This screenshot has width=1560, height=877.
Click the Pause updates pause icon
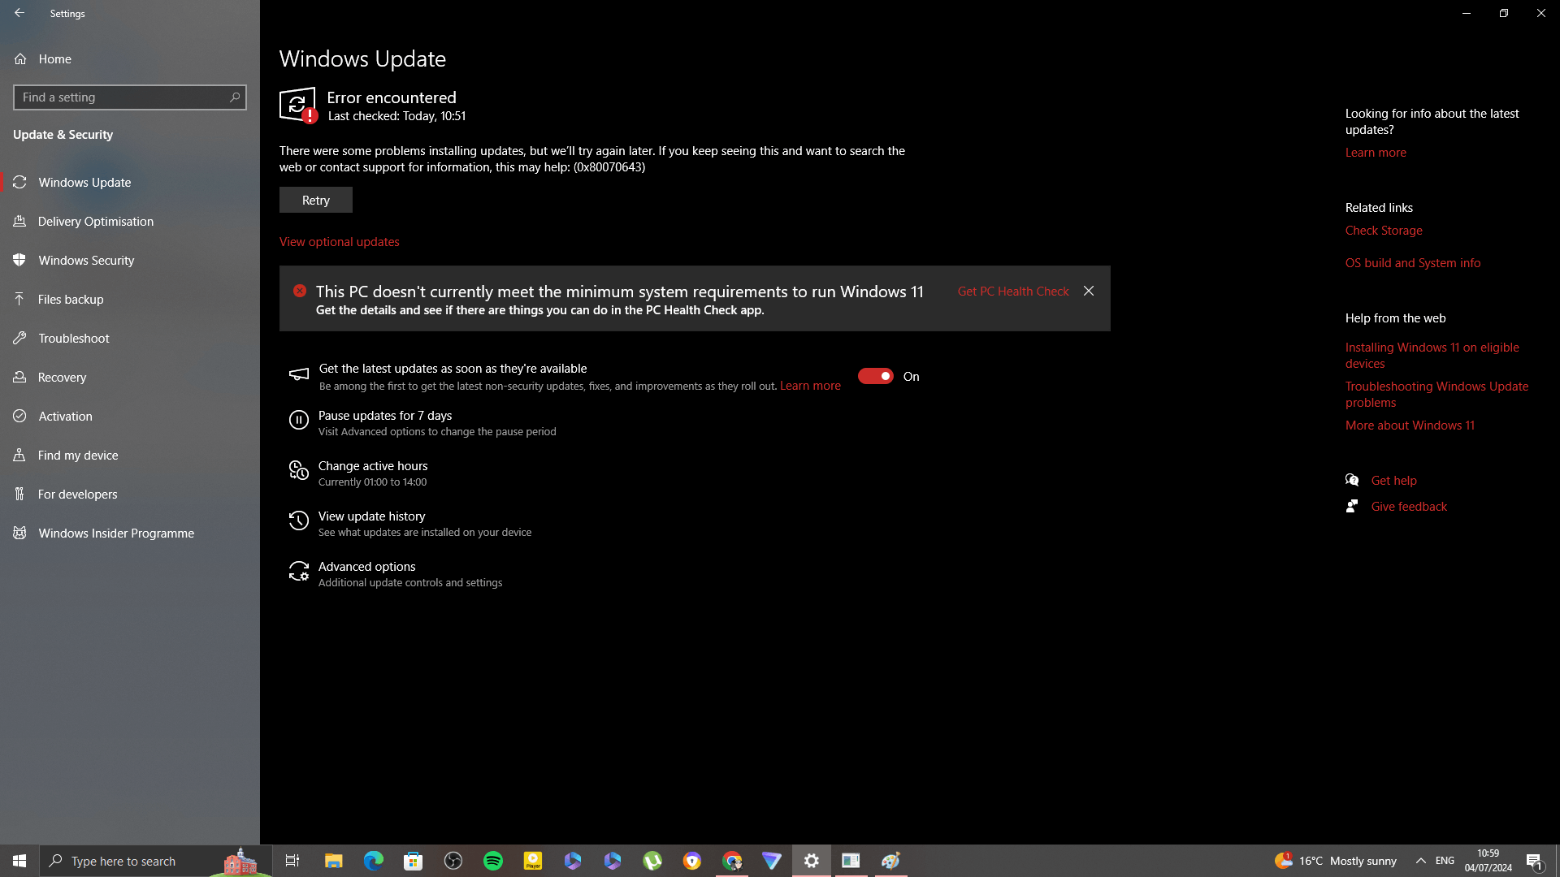[298, 420]
